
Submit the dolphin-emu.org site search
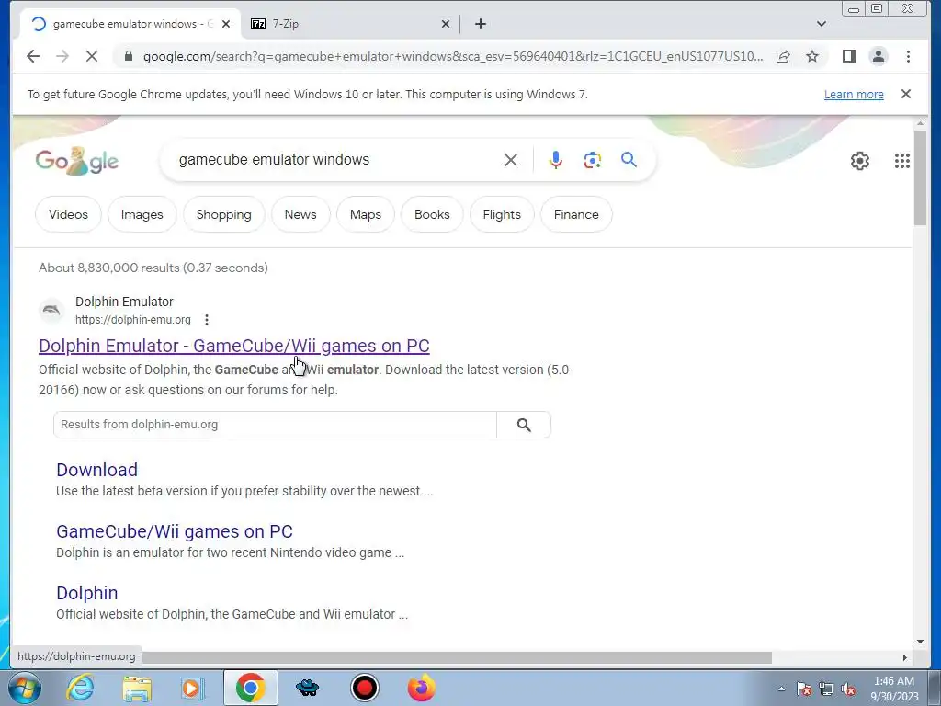pyautogui.click(x=524, y=425)
